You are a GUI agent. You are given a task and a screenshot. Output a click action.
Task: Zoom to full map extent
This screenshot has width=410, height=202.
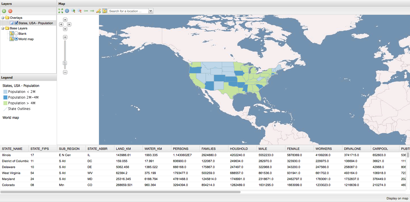coord(61,11)
